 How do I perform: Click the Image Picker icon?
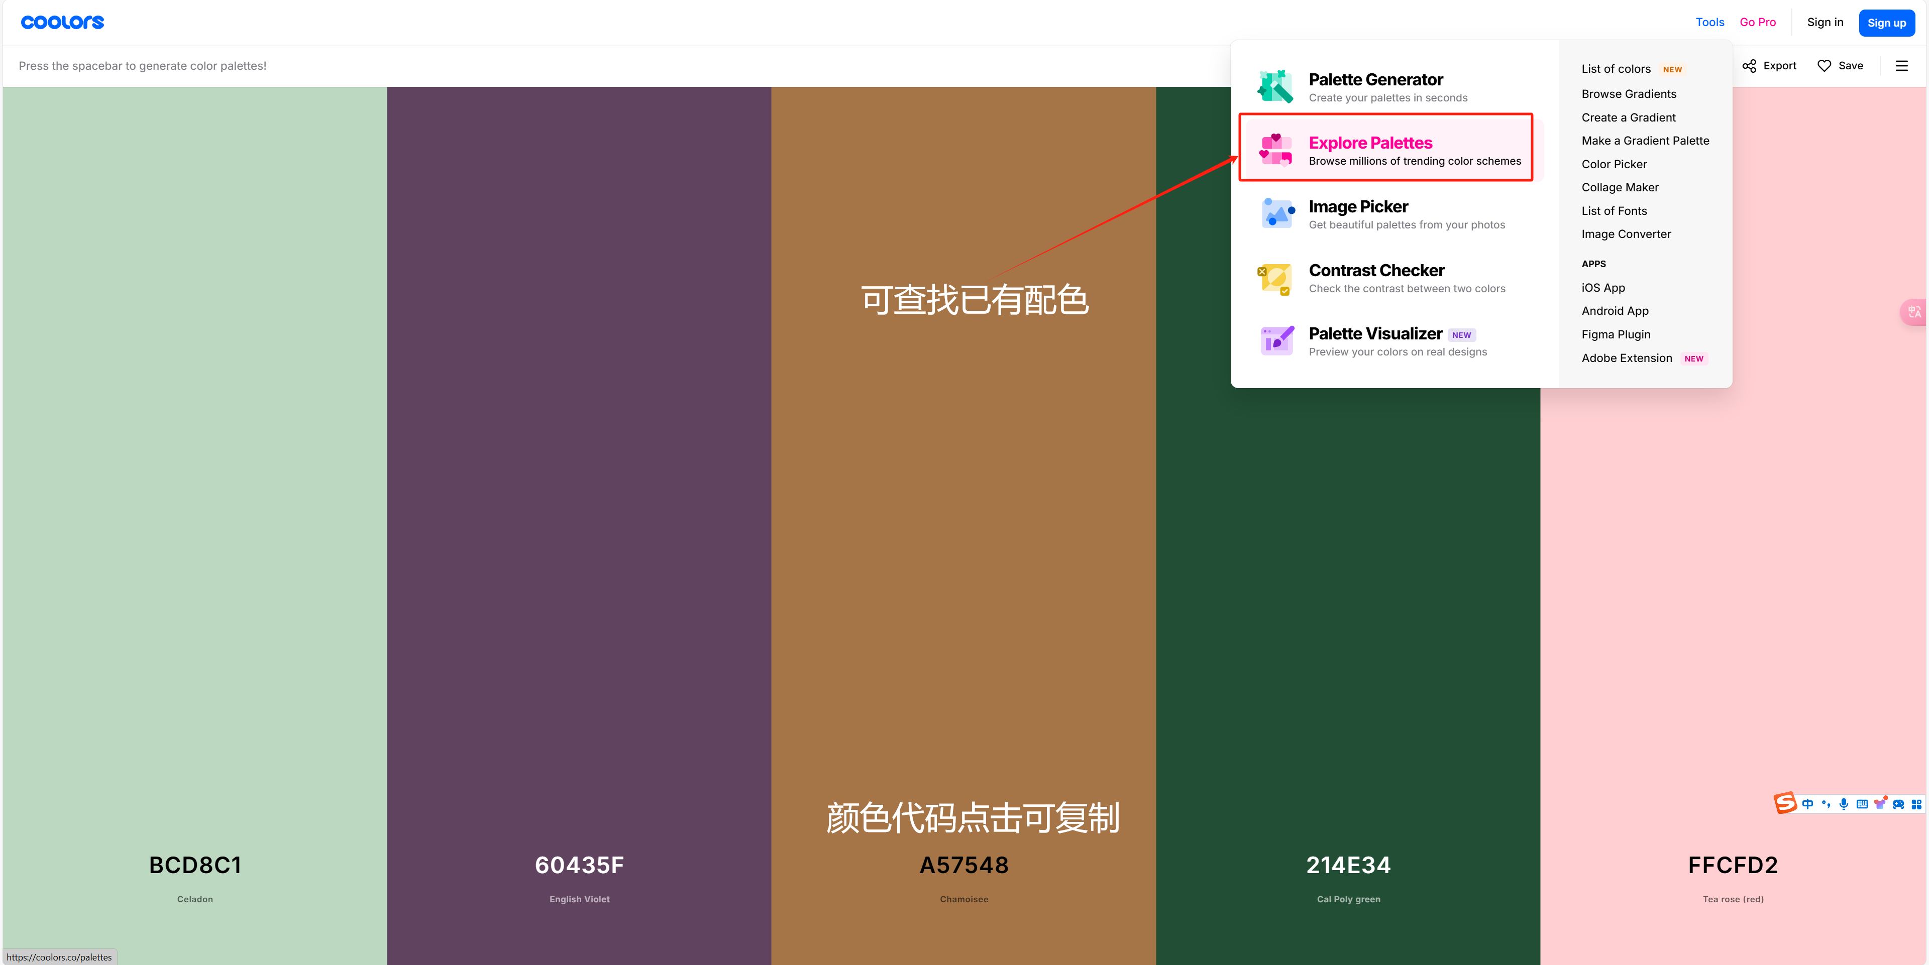[x=1277, y=213]
